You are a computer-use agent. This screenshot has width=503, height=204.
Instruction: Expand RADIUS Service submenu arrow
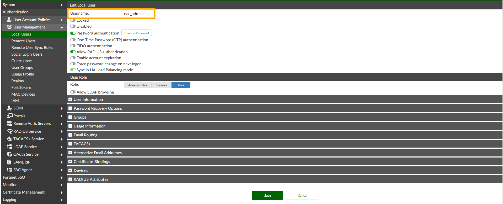pyautogui.click(x=62, y=132)
